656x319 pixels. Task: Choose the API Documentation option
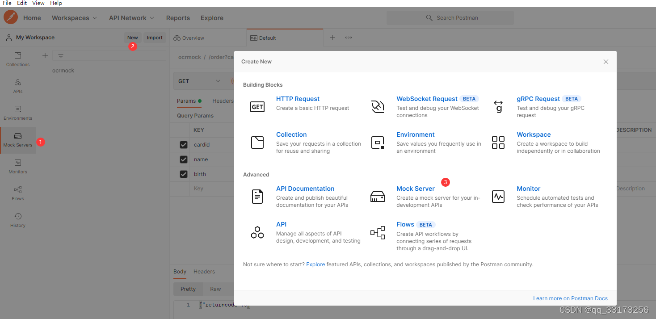coord(305,189)
